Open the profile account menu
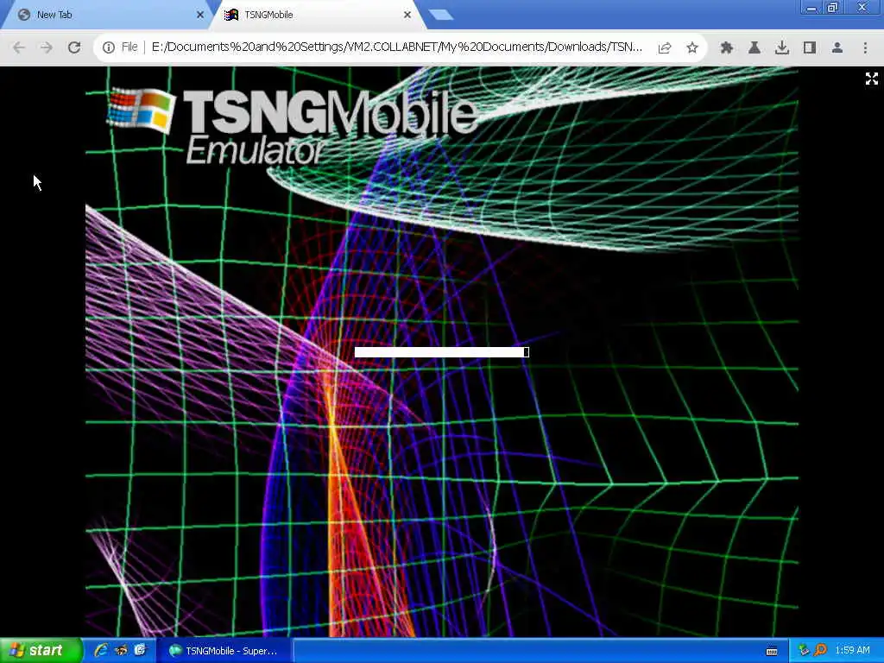This screenshot has width=884, height=663. (837, 48)
